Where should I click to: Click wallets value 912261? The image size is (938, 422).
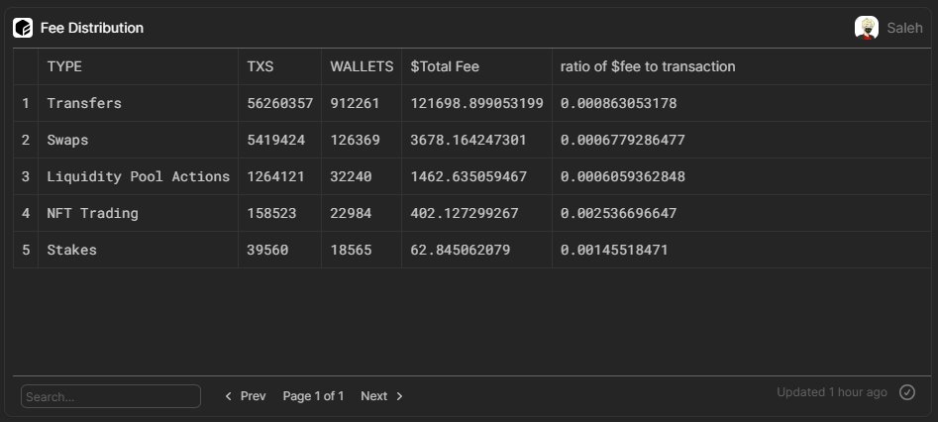coord(355,104)
